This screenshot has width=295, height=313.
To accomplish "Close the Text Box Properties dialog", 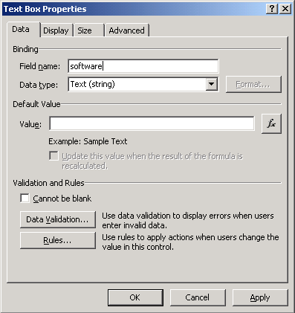I will tap(285, 9).
